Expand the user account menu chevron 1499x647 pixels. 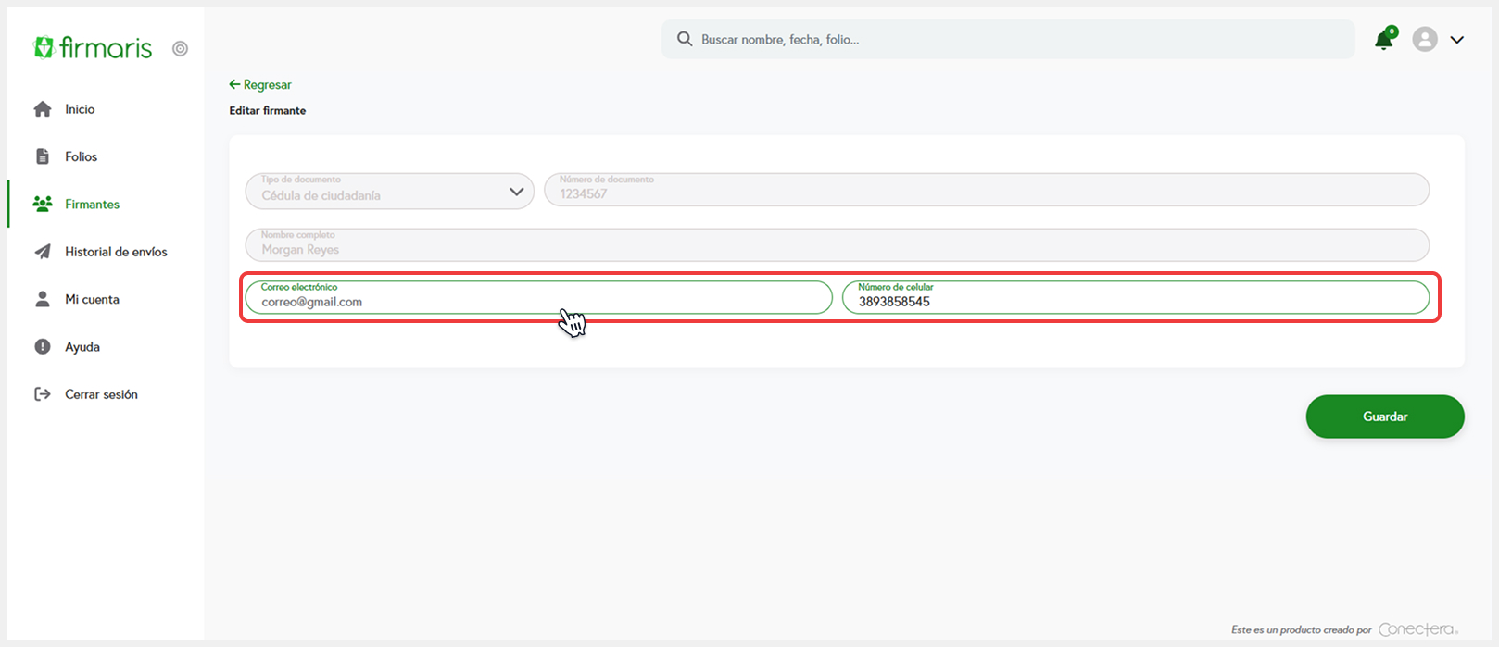1457,40
